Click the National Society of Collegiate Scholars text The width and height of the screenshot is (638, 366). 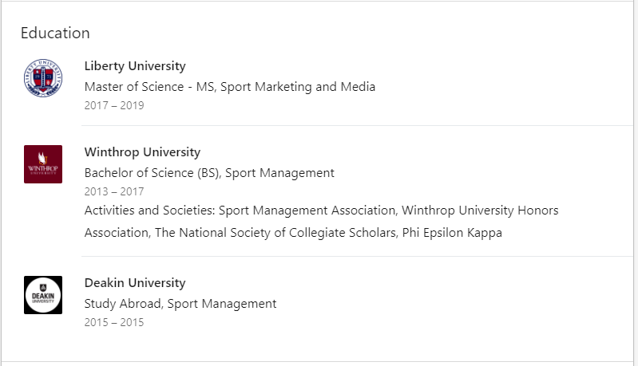pyautogui.click(x=275, y=233)
